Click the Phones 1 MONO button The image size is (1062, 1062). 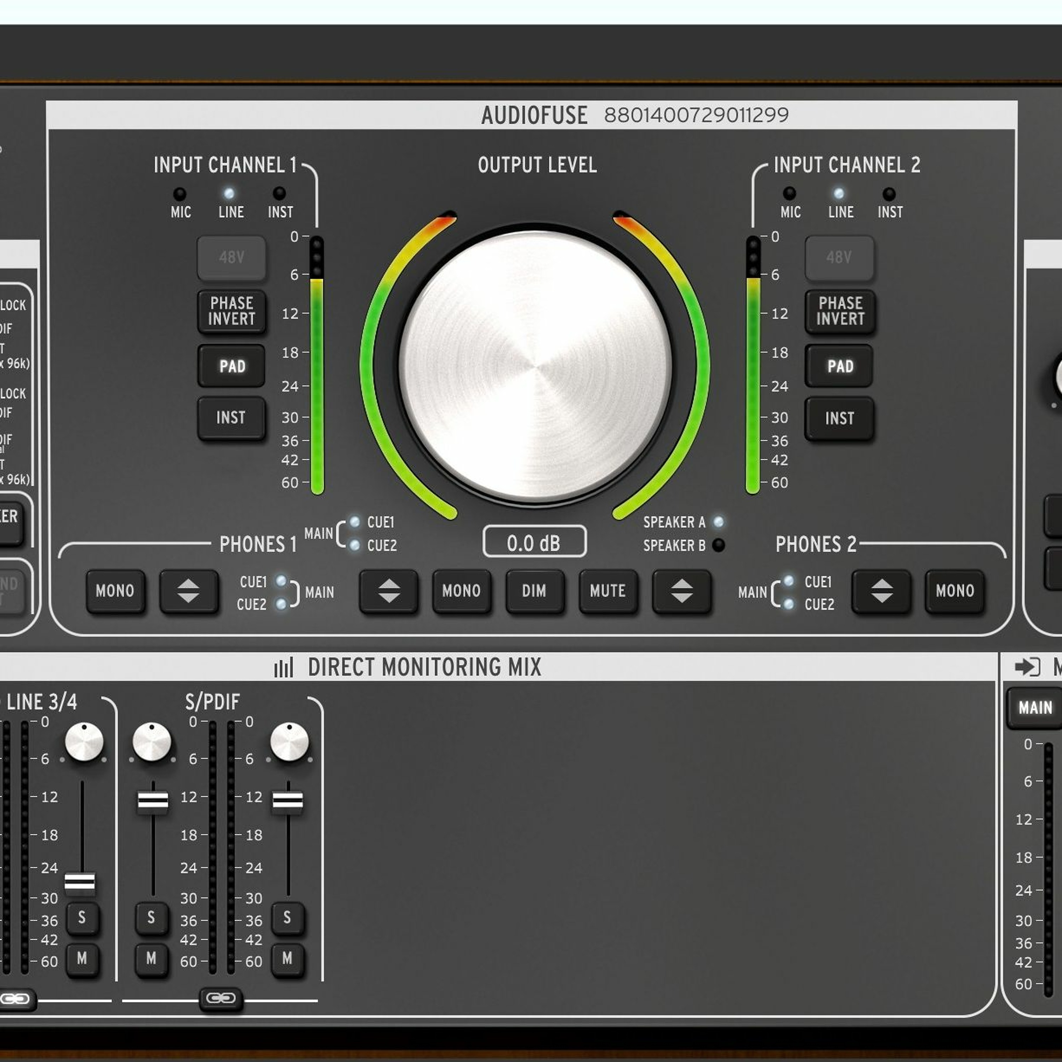[115, 591]
